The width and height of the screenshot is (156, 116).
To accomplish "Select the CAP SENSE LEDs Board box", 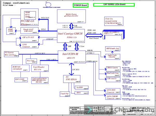I will [114, 5].
